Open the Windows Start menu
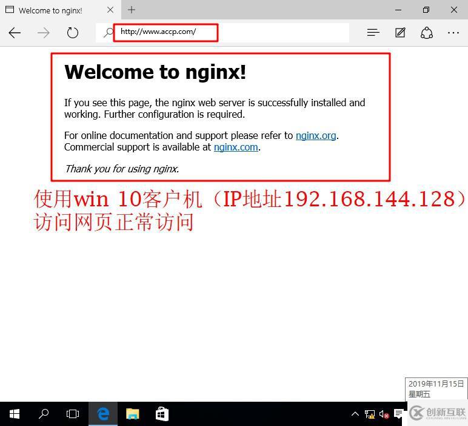This screenshot has height=426, width=468. (x=15, y=414)
